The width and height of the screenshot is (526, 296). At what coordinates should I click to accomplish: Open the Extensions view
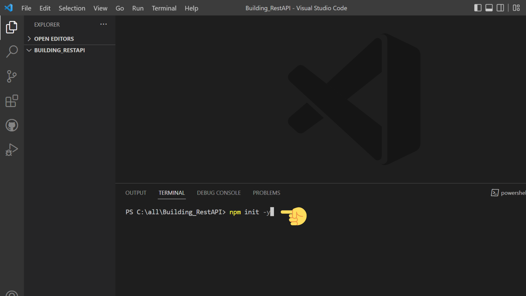pyautogui.click(x=12, y=101)
